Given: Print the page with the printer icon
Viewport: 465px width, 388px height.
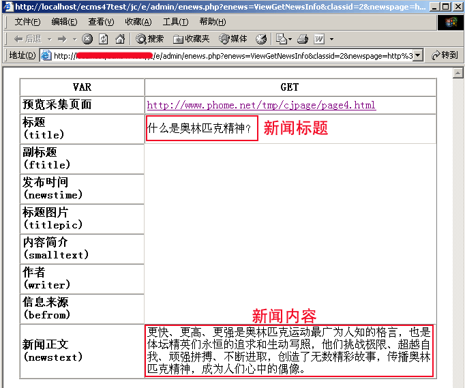Looking at the screenshot, I should pos(303,39).
